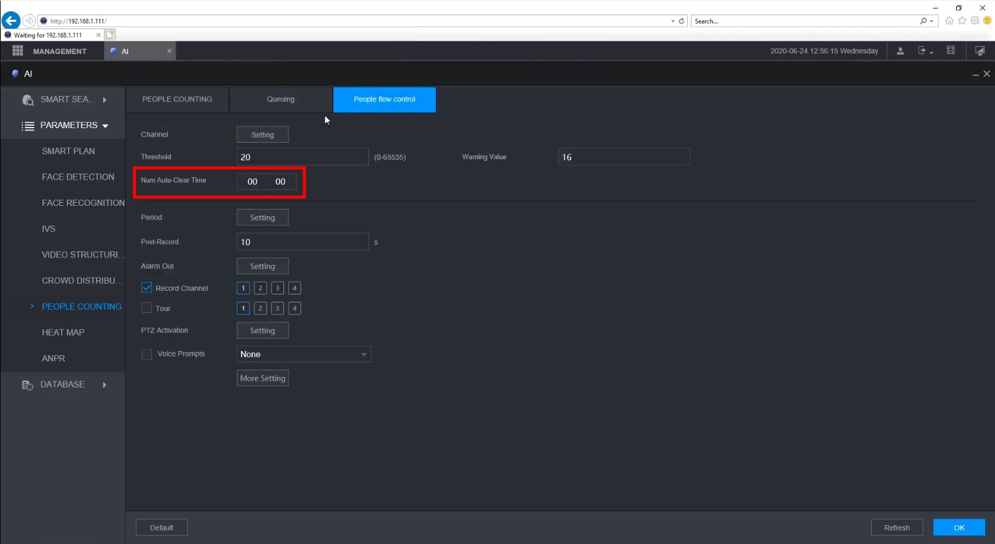995x544 pixels.
Task: Close the AI module tab
Action: (169, 51)
